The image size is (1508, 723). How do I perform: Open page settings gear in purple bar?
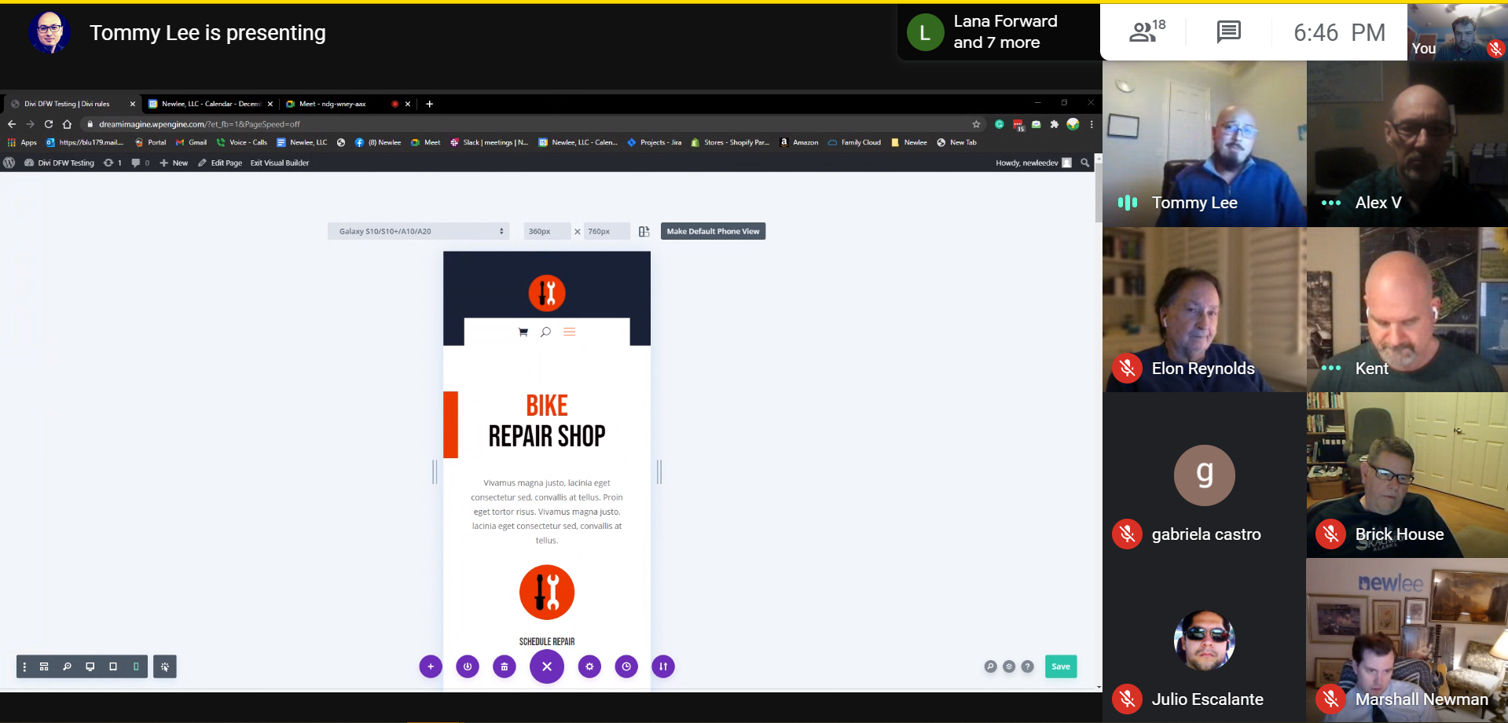(x=589, y=666)
